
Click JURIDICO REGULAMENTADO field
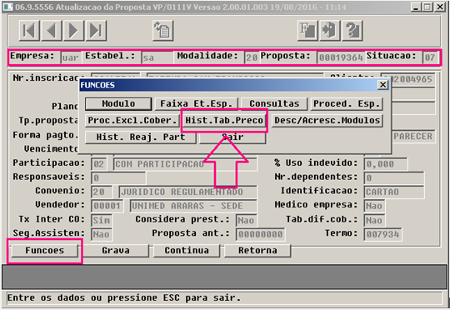187,192
